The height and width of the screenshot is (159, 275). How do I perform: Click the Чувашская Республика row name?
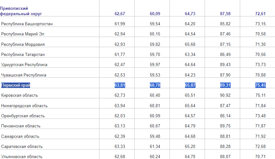click(x=24, y=75)
